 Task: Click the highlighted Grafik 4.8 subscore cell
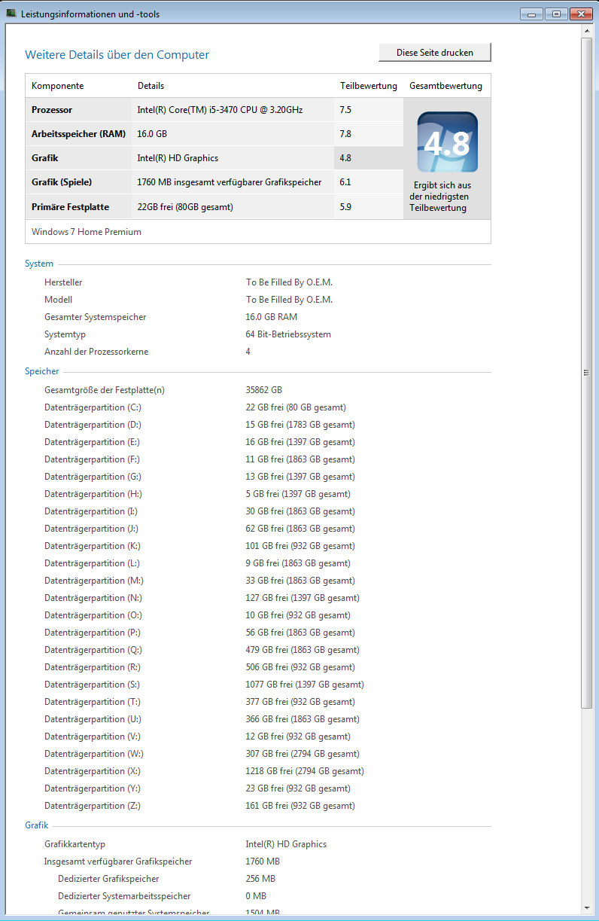pos(368,158)
